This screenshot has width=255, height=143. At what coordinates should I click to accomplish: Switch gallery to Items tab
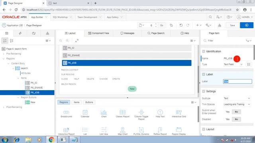point(76,102)
